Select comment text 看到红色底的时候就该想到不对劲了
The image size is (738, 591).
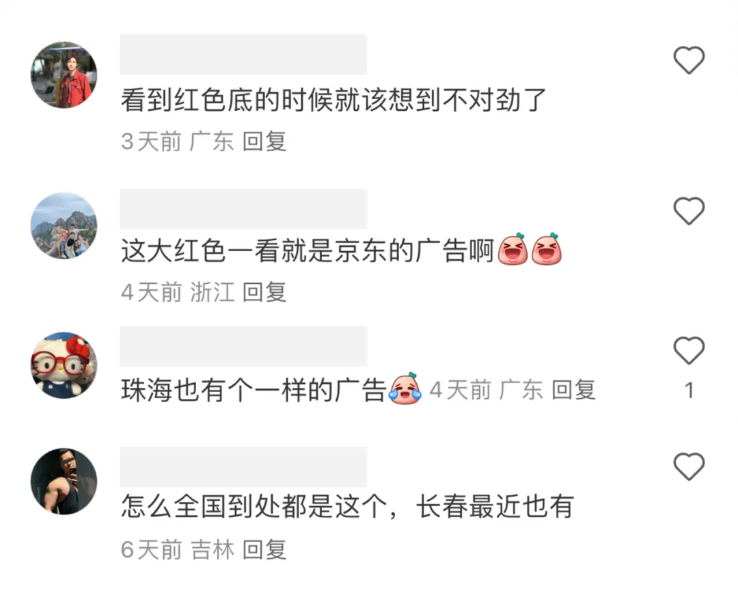[x=333, y=100]
